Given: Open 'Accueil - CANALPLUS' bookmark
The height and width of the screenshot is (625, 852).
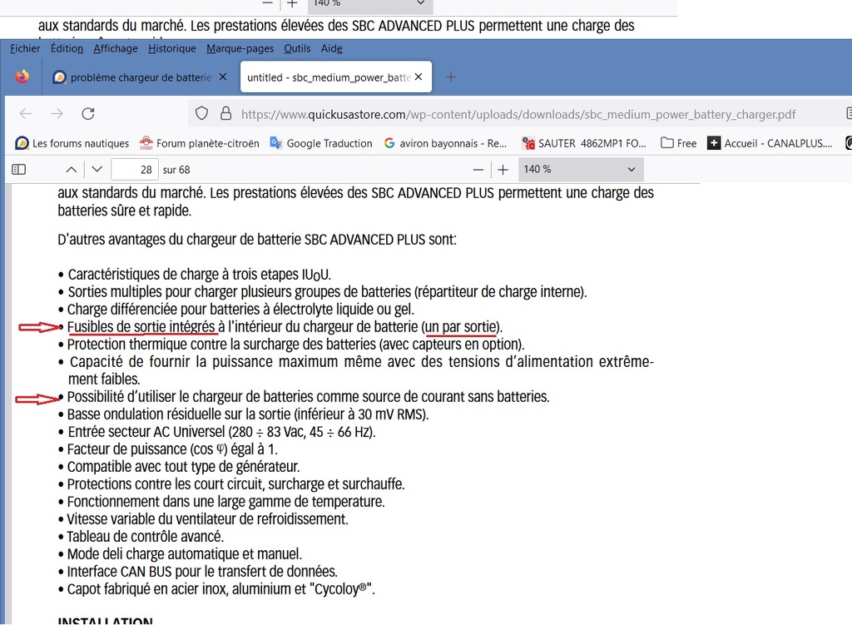Looking at the screenshot, I should 770,143.
